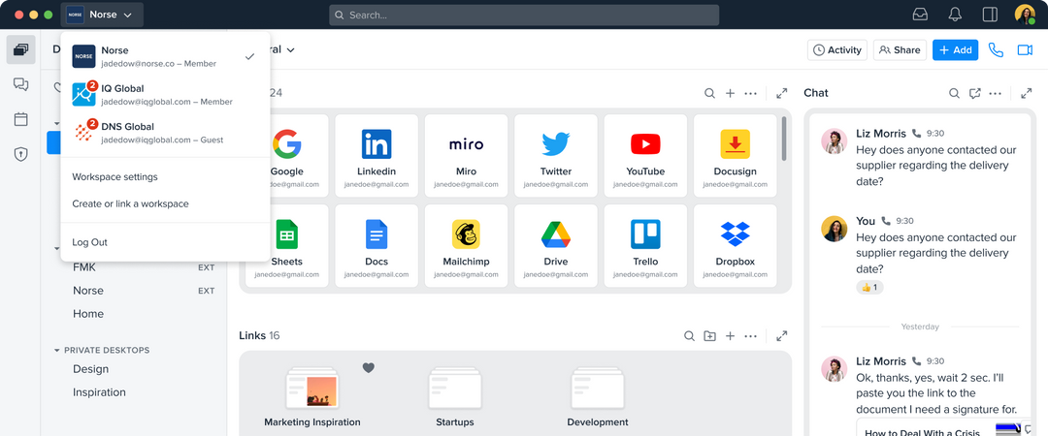Open Chat panel more options
The height and width of the screenshot is (436, 1048).
coord(996,93)
